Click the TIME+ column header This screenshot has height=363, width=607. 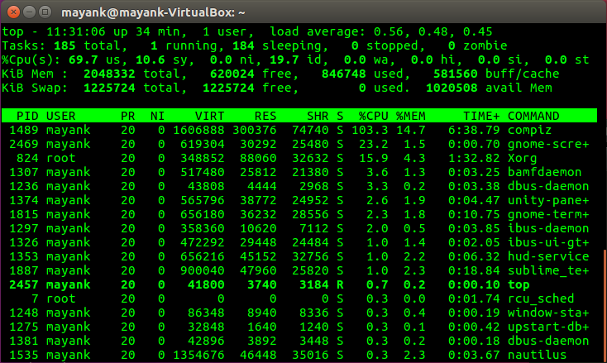pyautogui.click(x=481, y=116)
